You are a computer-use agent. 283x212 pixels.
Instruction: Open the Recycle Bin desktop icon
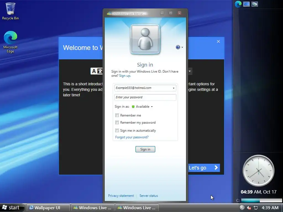point(11,11)
